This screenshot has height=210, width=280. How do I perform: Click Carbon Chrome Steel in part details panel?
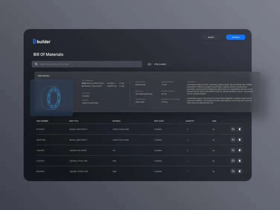(90, 103)
